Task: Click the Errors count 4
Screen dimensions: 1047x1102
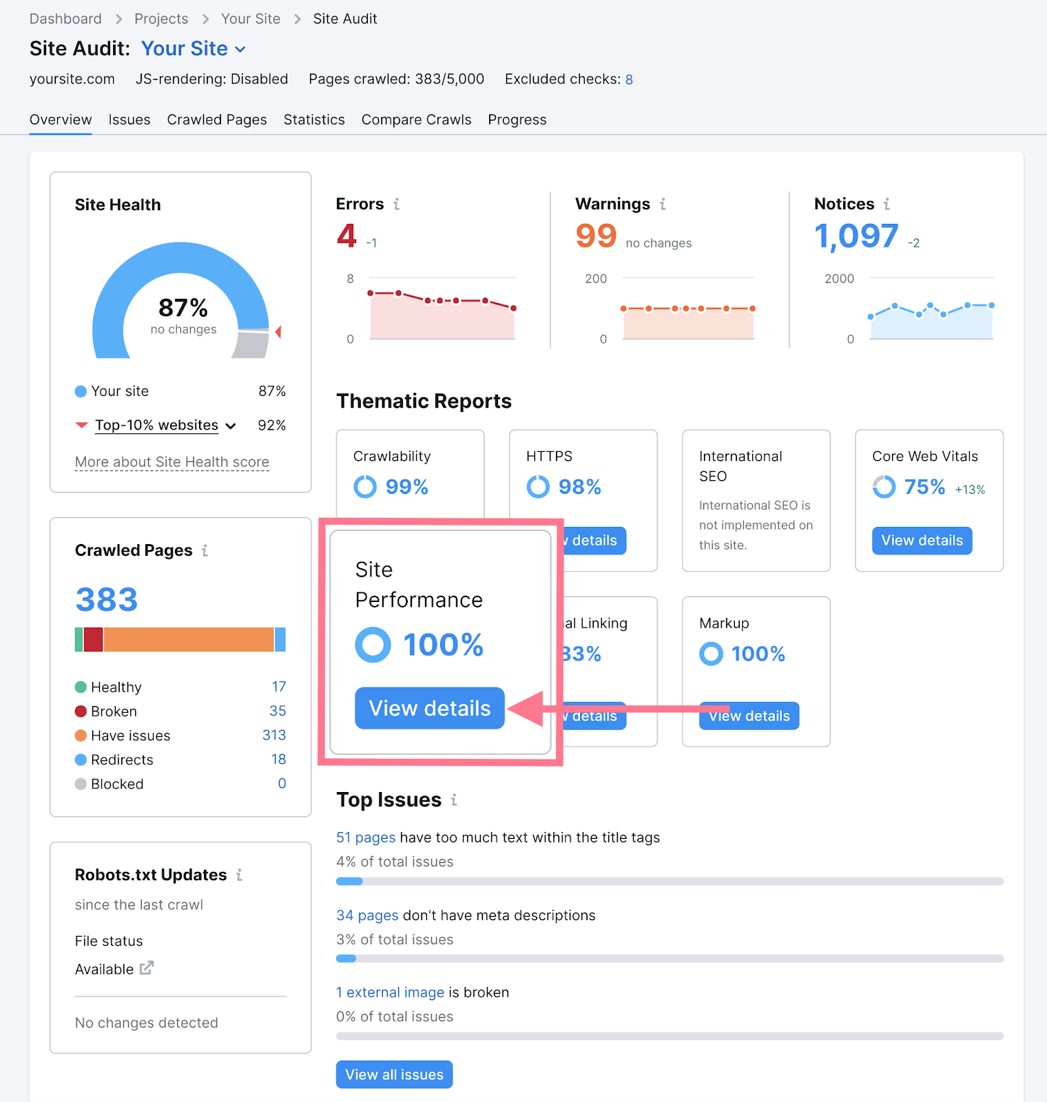Action: 346,236
